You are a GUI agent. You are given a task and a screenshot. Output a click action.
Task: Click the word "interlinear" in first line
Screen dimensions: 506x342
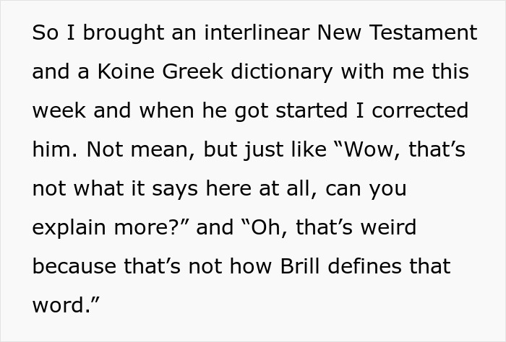click(x=257, y=32)
